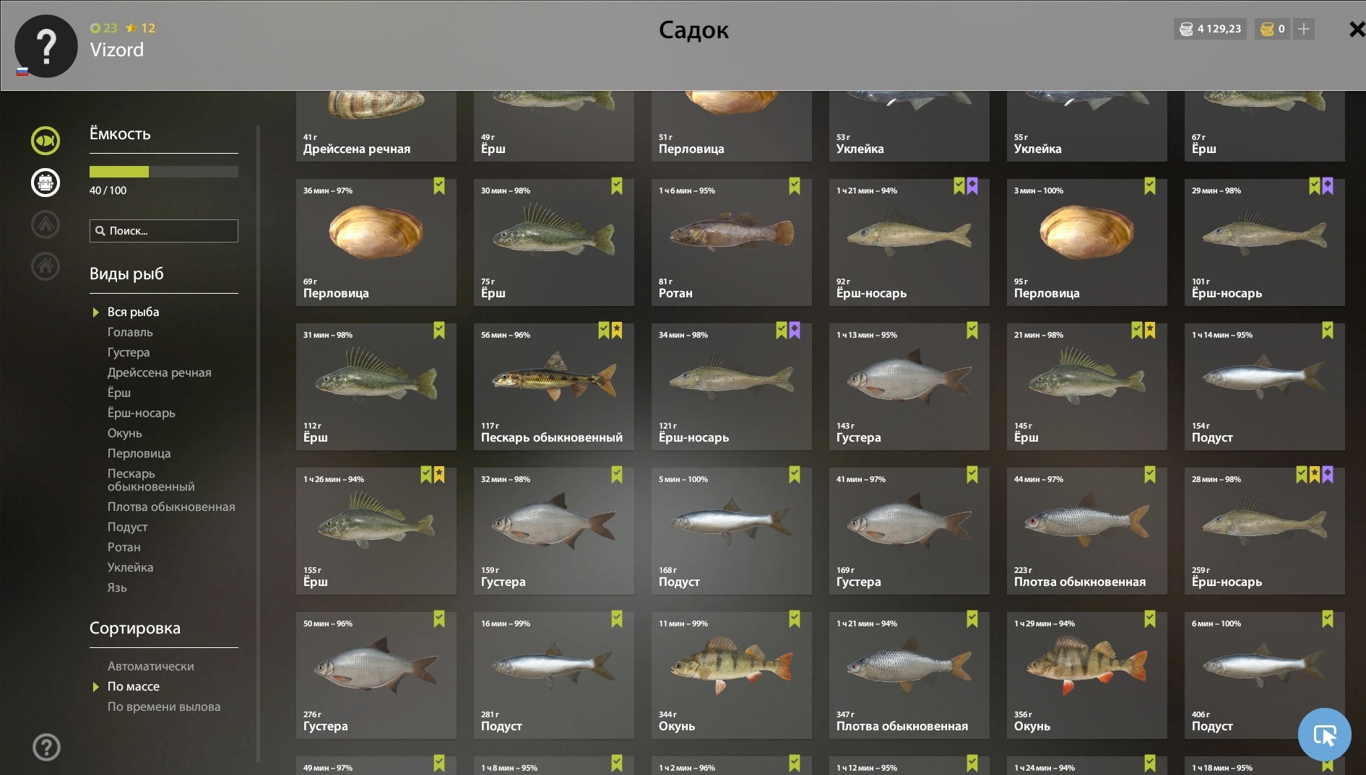Filter fish list by Ёрш-носарь
This screenshot has width=1366, height=775.
pyautogui.click(x=141, y=413)
